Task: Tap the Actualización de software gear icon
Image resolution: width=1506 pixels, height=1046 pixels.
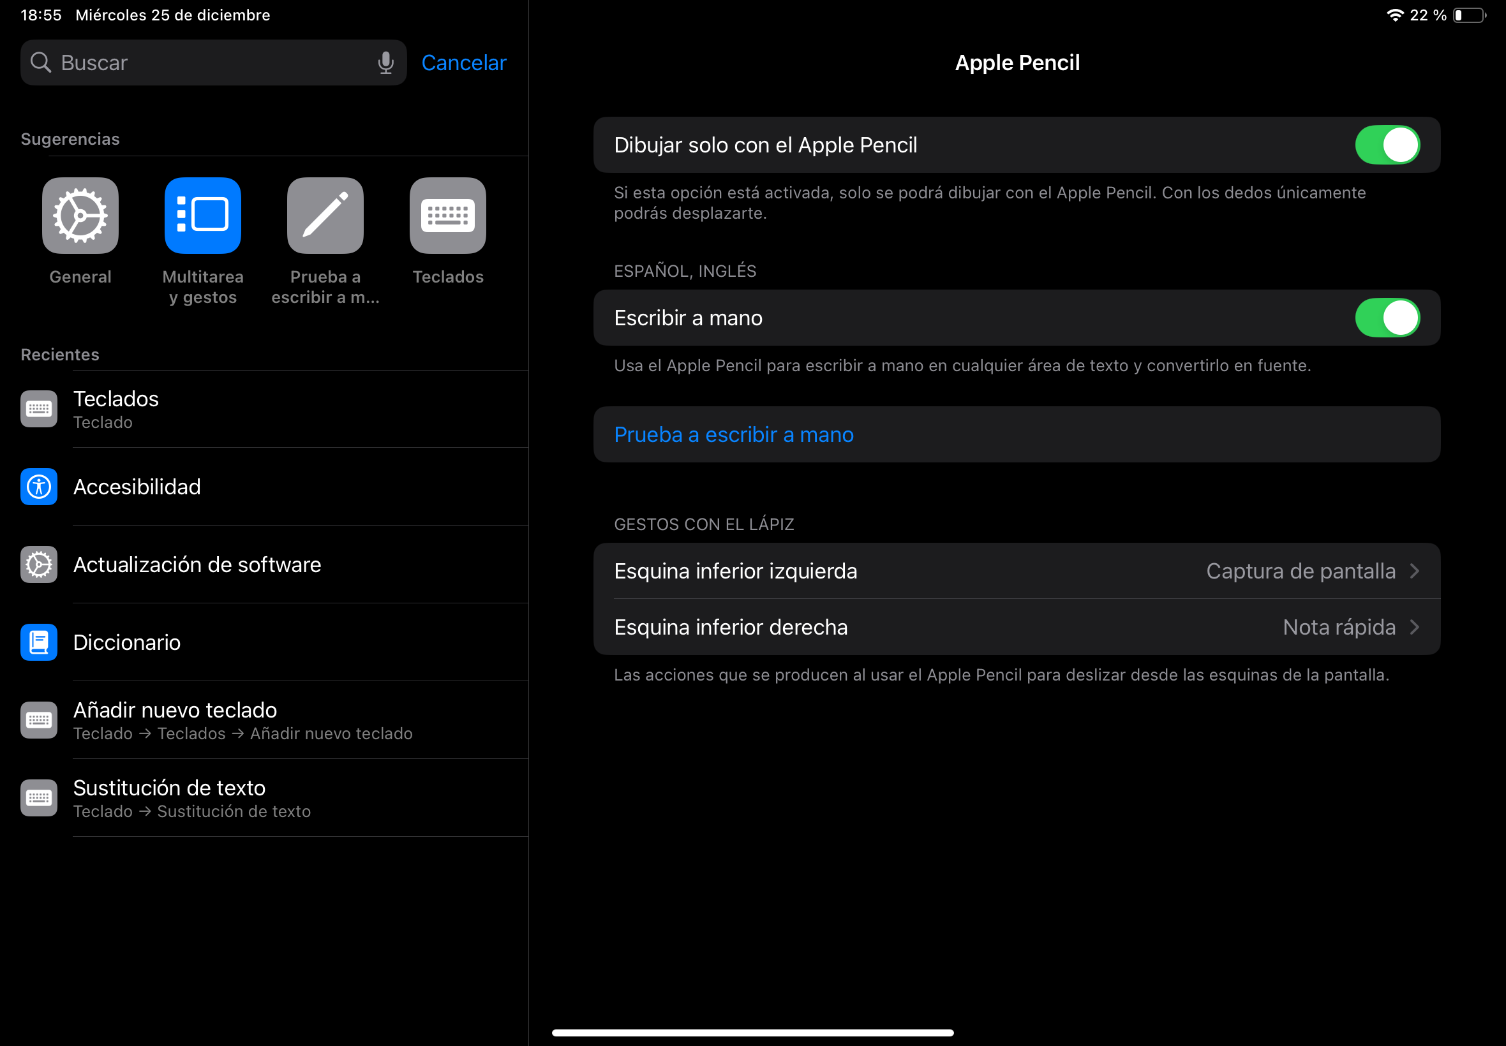Action: tap(39, 565)
